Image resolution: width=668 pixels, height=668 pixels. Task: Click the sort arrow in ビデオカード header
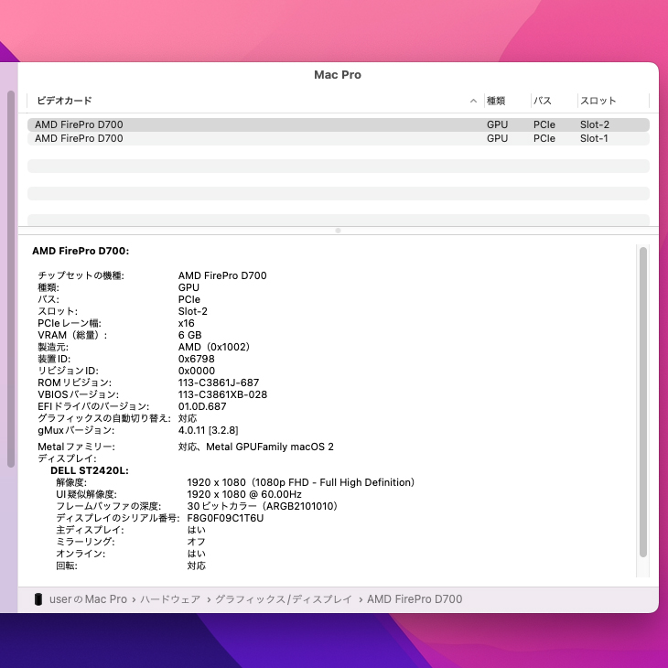tap(473, 101)
